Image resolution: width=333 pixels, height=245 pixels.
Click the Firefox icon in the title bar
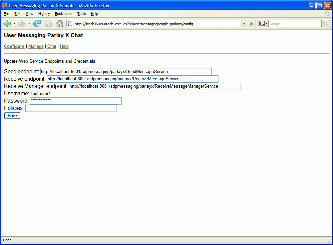pyautogui.click(x=5, y=5)
